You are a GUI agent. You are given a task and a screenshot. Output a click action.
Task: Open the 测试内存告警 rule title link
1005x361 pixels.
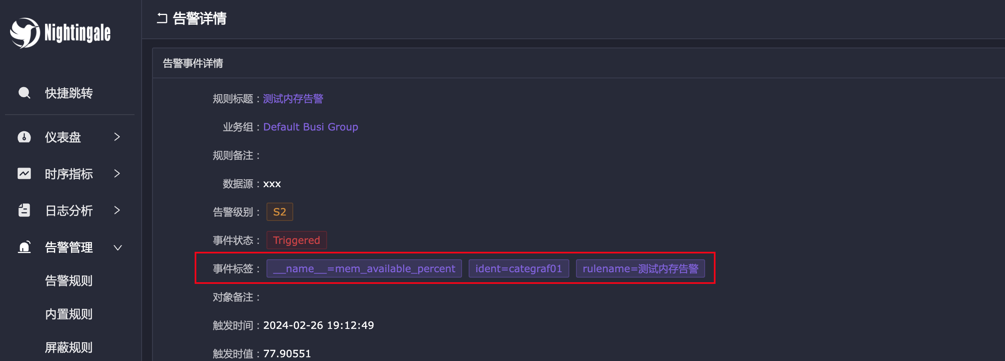293,99
